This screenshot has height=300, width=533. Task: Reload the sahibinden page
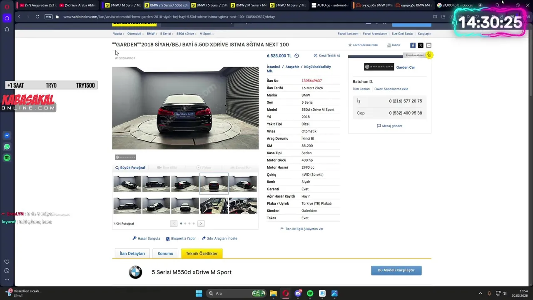[x=37, y=17]
